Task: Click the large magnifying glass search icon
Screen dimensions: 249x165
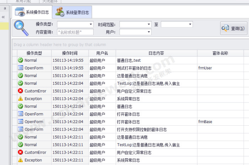Action: pos(21,28)
